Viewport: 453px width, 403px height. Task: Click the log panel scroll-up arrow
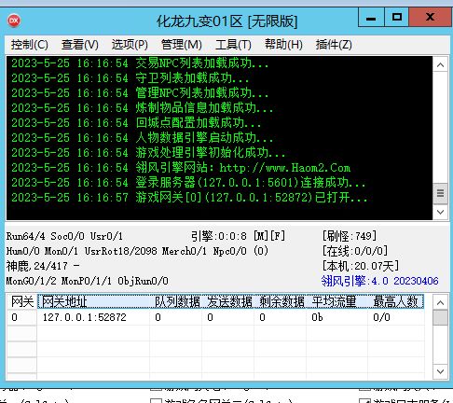click(x=440, y=64)
